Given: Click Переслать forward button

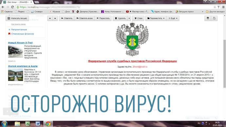Looking at the screenshot, I should pos(103,18).
